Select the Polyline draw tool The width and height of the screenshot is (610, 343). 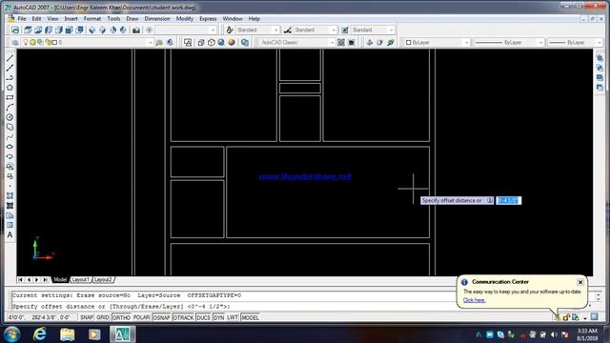click(x=10, y=78)
